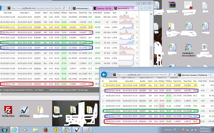Sort by Close date in upper table
The image size is (214, 133).
pos(25,12)
